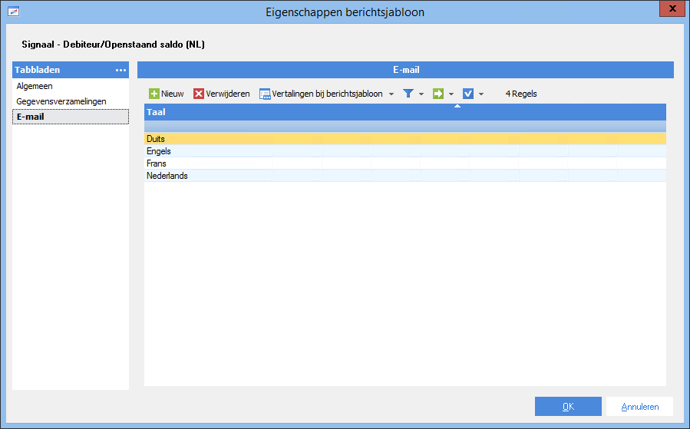Open Vertalingen bij berichtsjabloon icon
The width and height of the screenshot is (690, 429).
265,94
